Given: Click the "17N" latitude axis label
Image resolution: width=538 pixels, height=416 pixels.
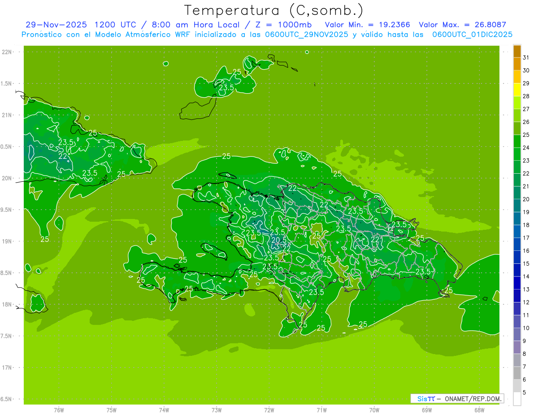Looking at the screenshot, I should click(6, 368).
